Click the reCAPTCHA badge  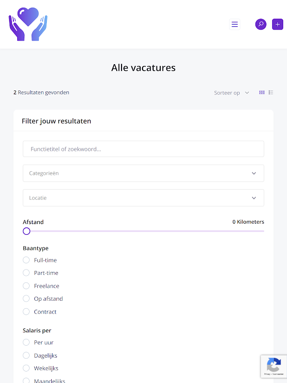pyautogui.click(x=274, y=366)
